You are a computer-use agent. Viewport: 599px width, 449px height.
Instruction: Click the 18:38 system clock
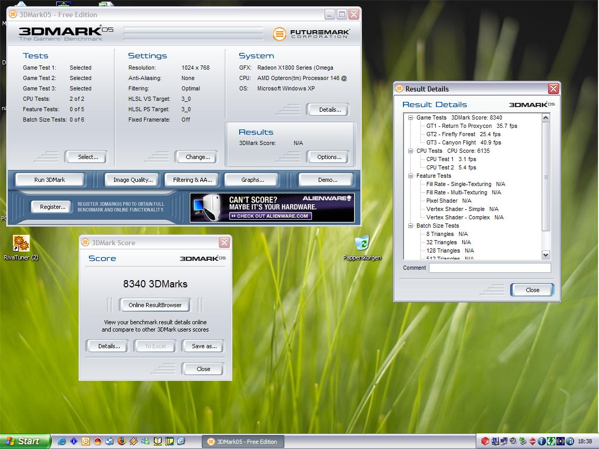click(x=585, y=441)
